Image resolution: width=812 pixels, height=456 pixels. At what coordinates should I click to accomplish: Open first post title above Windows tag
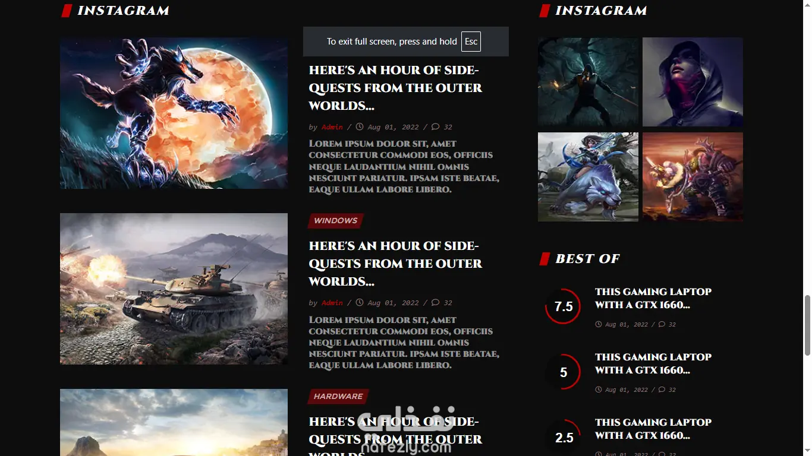coord(395,88)
